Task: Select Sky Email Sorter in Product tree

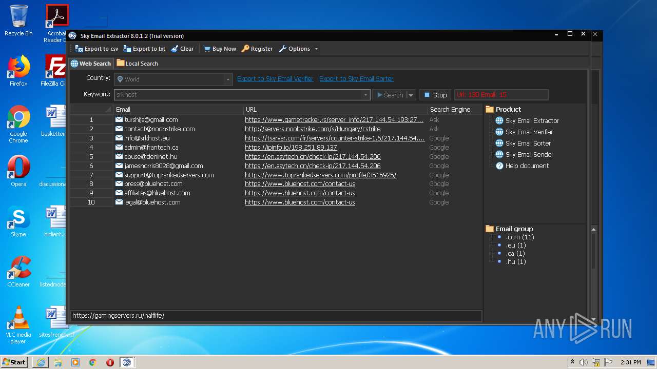Action: pyautogui.click(x=528, y=143)
